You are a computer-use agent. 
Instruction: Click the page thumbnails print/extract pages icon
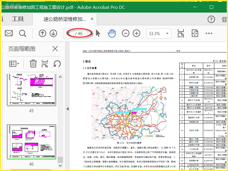45,64
